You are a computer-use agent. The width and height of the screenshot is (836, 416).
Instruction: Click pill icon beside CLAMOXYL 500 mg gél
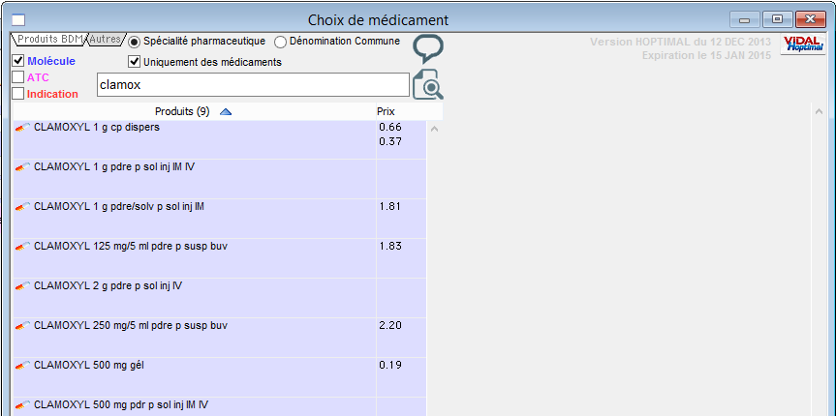pyautogui.click(x=22, y=366)
